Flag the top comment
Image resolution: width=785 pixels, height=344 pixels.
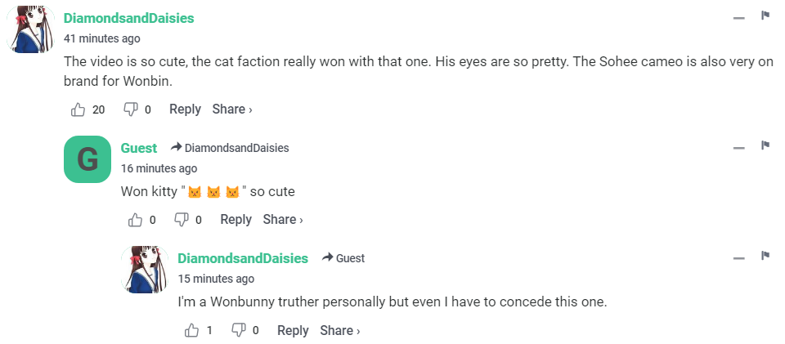[765, 16]
